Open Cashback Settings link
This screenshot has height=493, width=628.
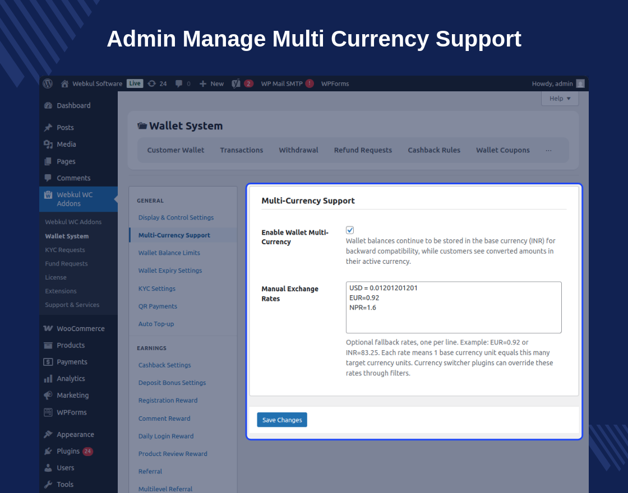pos(165,365)
